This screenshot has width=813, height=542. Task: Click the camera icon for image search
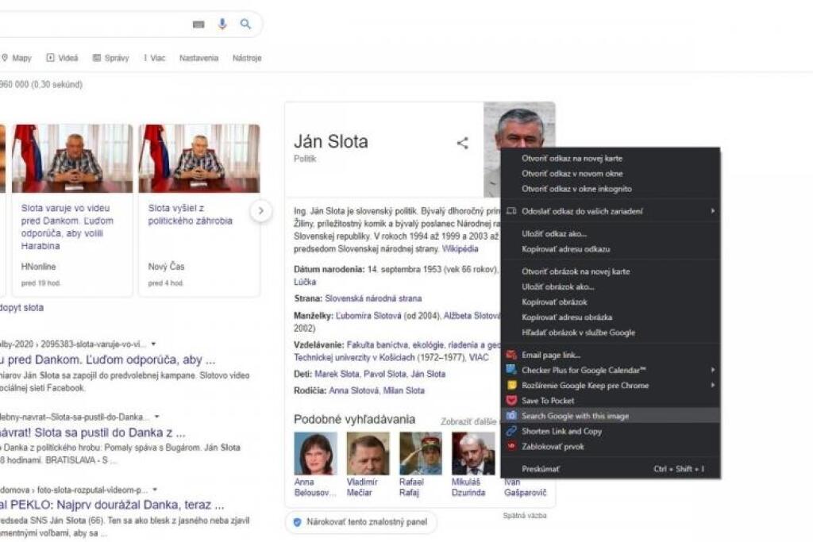(511, 416)
